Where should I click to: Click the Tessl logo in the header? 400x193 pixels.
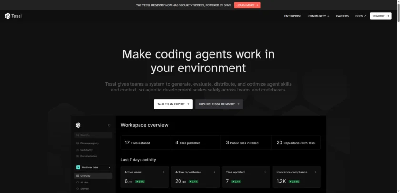coord(13,16)
